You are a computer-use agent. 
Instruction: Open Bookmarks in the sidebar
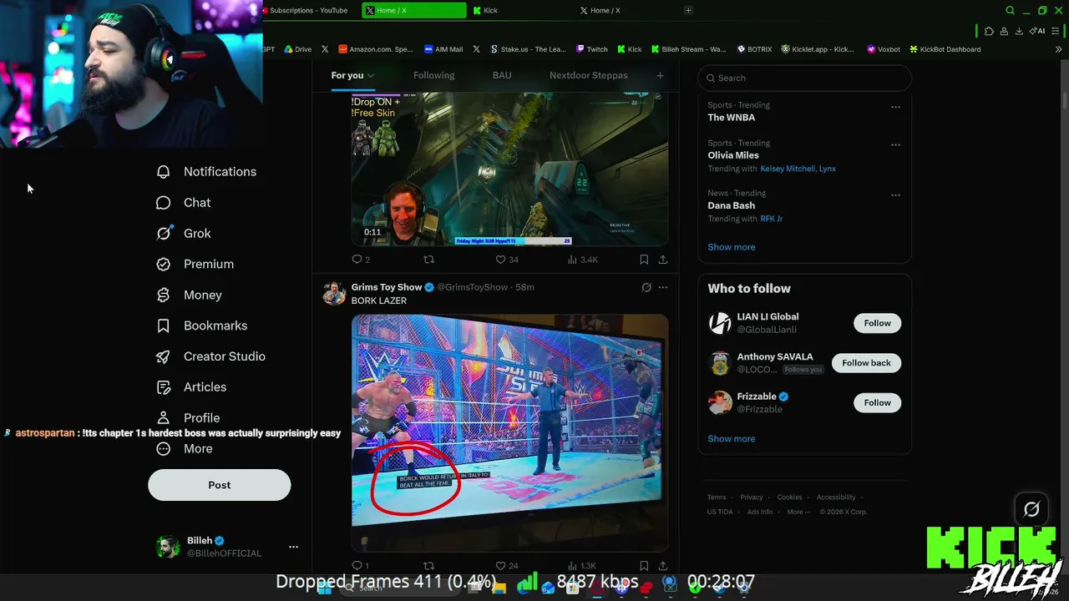[x=202, y=326]
